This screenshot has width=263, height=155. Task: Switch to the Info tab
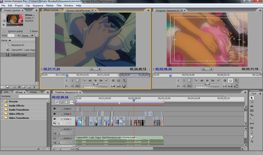pyautogui.click(x=6, y=92)
